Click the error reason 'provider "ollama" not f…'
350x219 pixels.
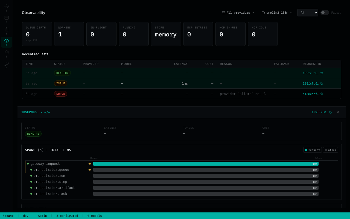243,94
